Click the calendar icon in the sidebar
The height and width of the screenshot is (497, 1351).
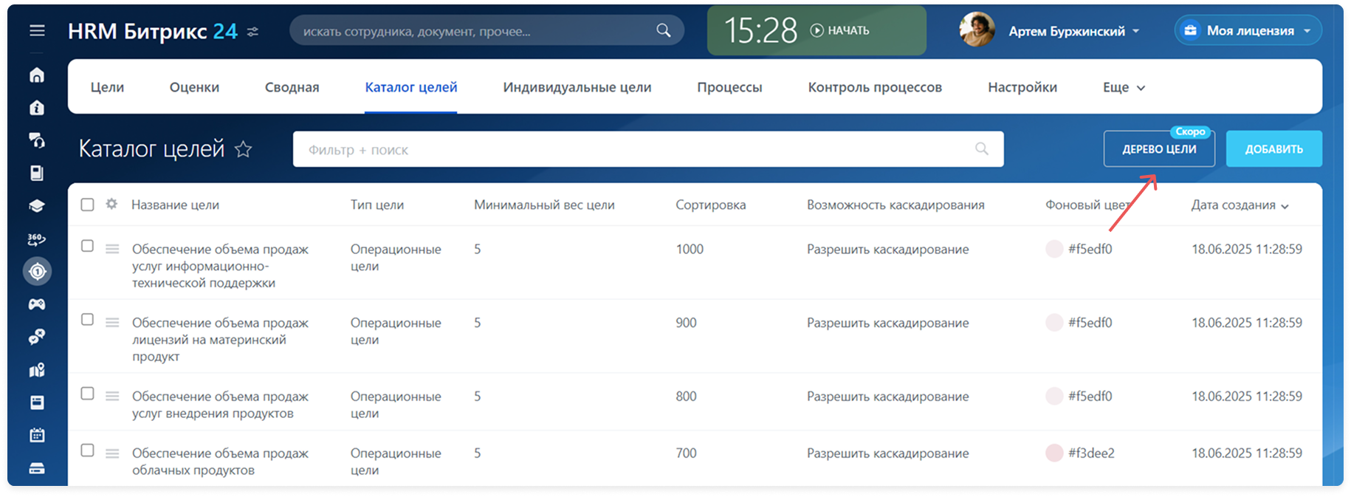click(37, 435)
